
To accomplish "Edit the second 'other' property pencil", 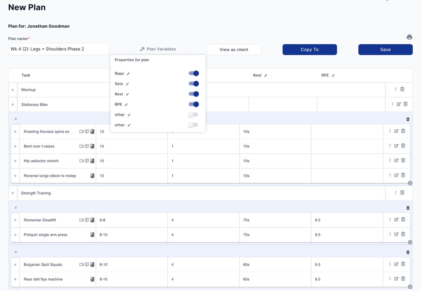I will pyautogui.click(x=129, y=125).
